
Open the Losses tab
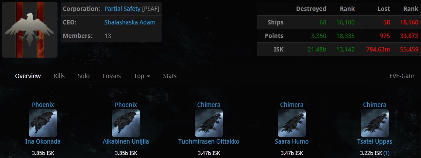(x=112, y=76)
